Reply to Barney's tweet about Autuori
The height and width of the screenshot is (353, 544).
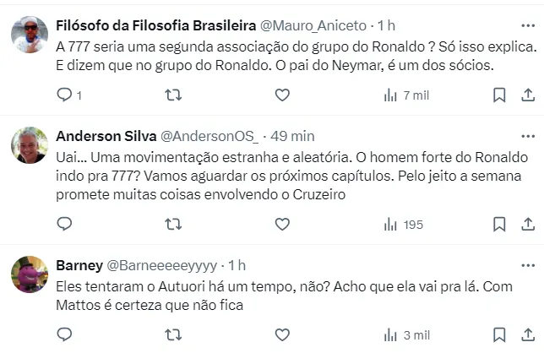(65, 335)
